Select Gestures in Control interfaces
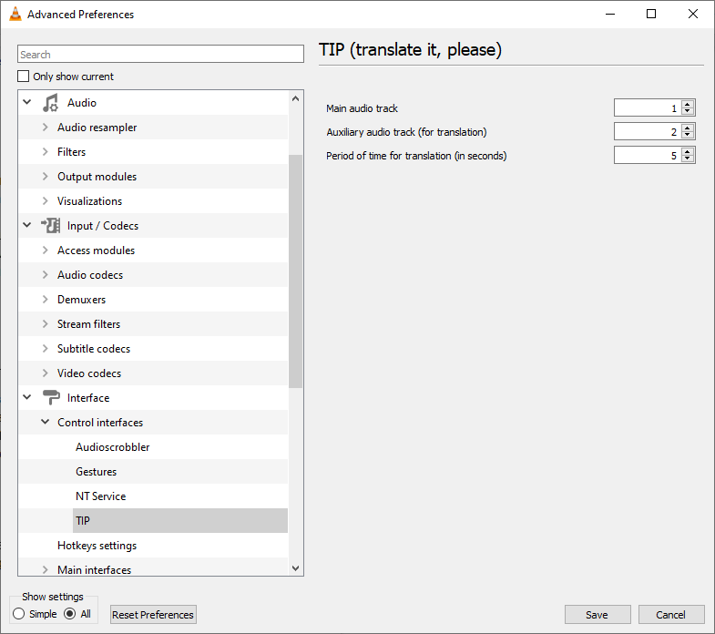The image size is (715, 634). click(x=97, y=472)
